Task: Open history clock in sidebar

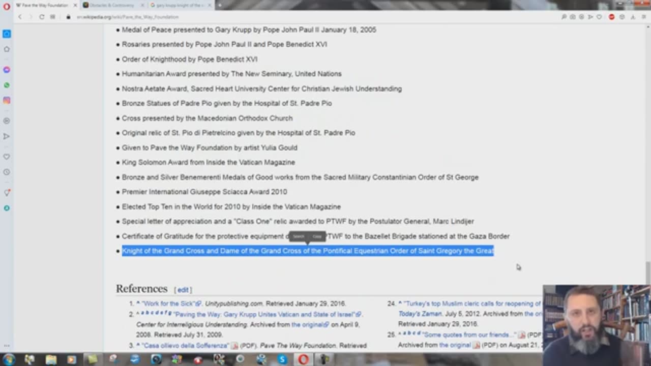Action: click(x=7, y=172)
